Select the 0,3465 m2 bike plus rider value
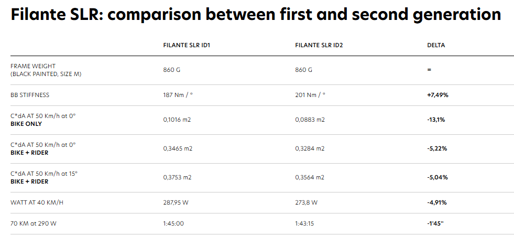This screenshot has width=514, height=246. tap(178, 148)
